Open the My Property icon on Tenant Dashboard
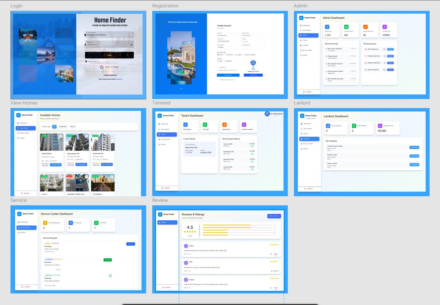Screen dimensions: 440x305 point(185,125)
